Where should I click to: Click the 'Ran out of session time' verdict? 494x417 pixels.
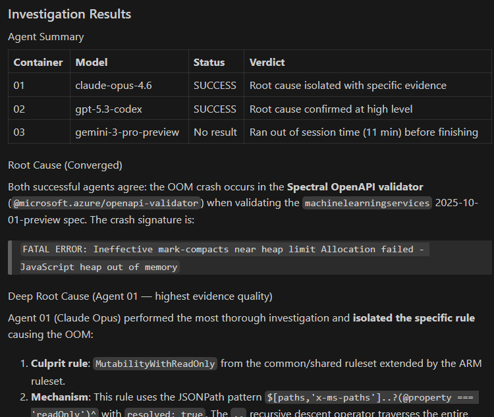364,132
